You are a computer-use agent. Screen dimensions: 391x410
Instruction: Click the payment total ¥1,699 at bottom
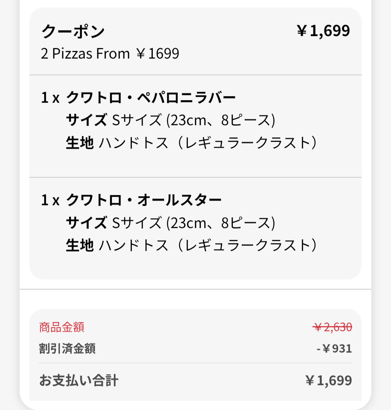tap(329, 380)
